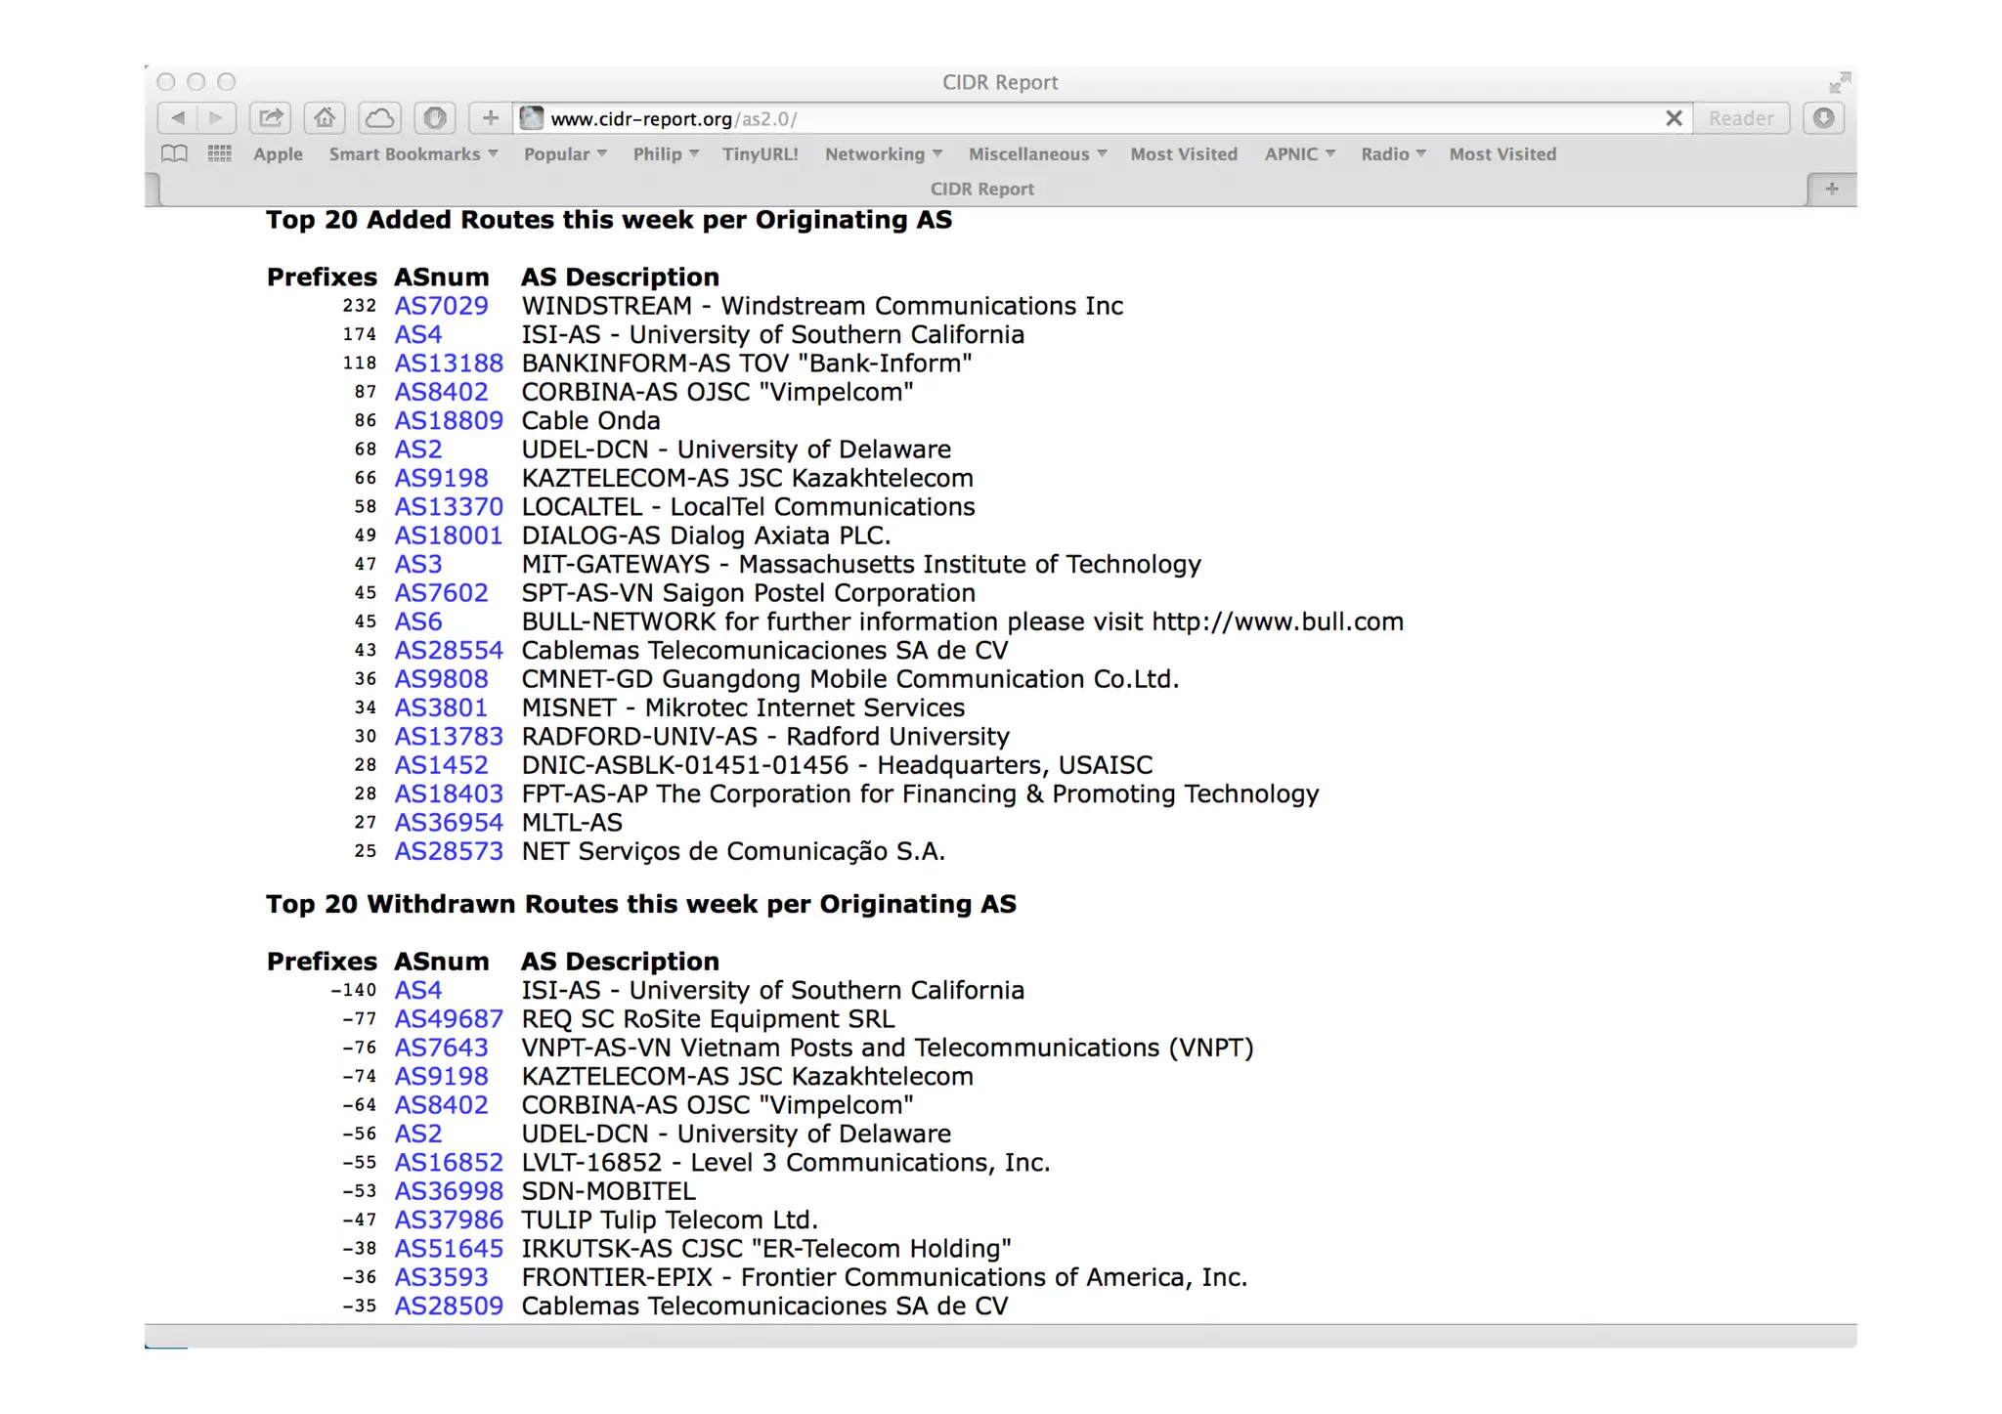Open the TinyURL! bookmark

760,153
